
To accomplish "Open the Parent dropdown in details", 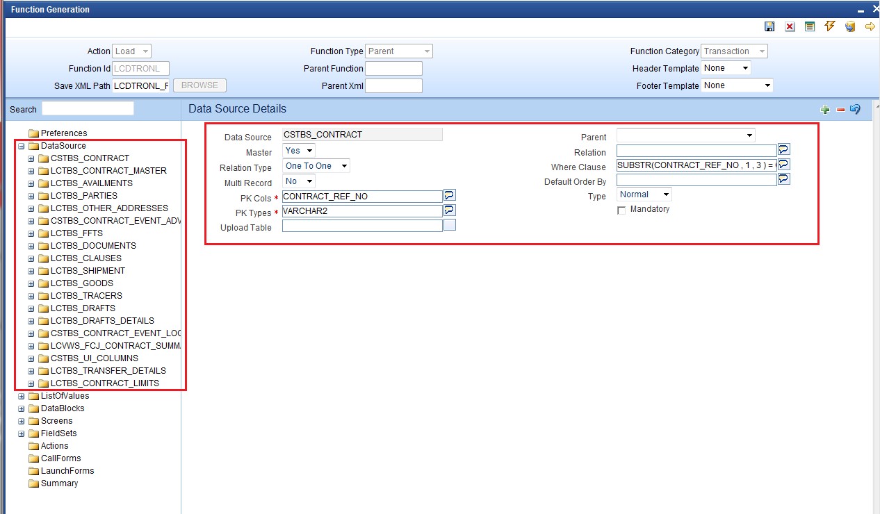I will 686,135.
